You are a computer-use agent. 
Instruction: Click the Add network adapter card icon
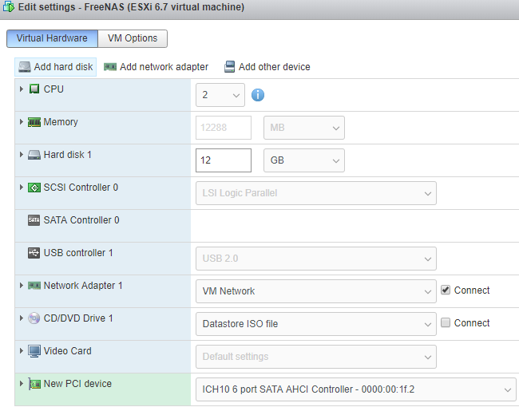[x=110, y=67]
